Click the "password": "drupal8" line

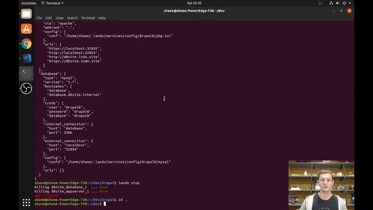[x=70, y=111]
